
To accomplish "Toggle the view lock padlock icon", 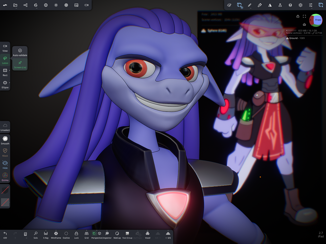I will 298,16.
